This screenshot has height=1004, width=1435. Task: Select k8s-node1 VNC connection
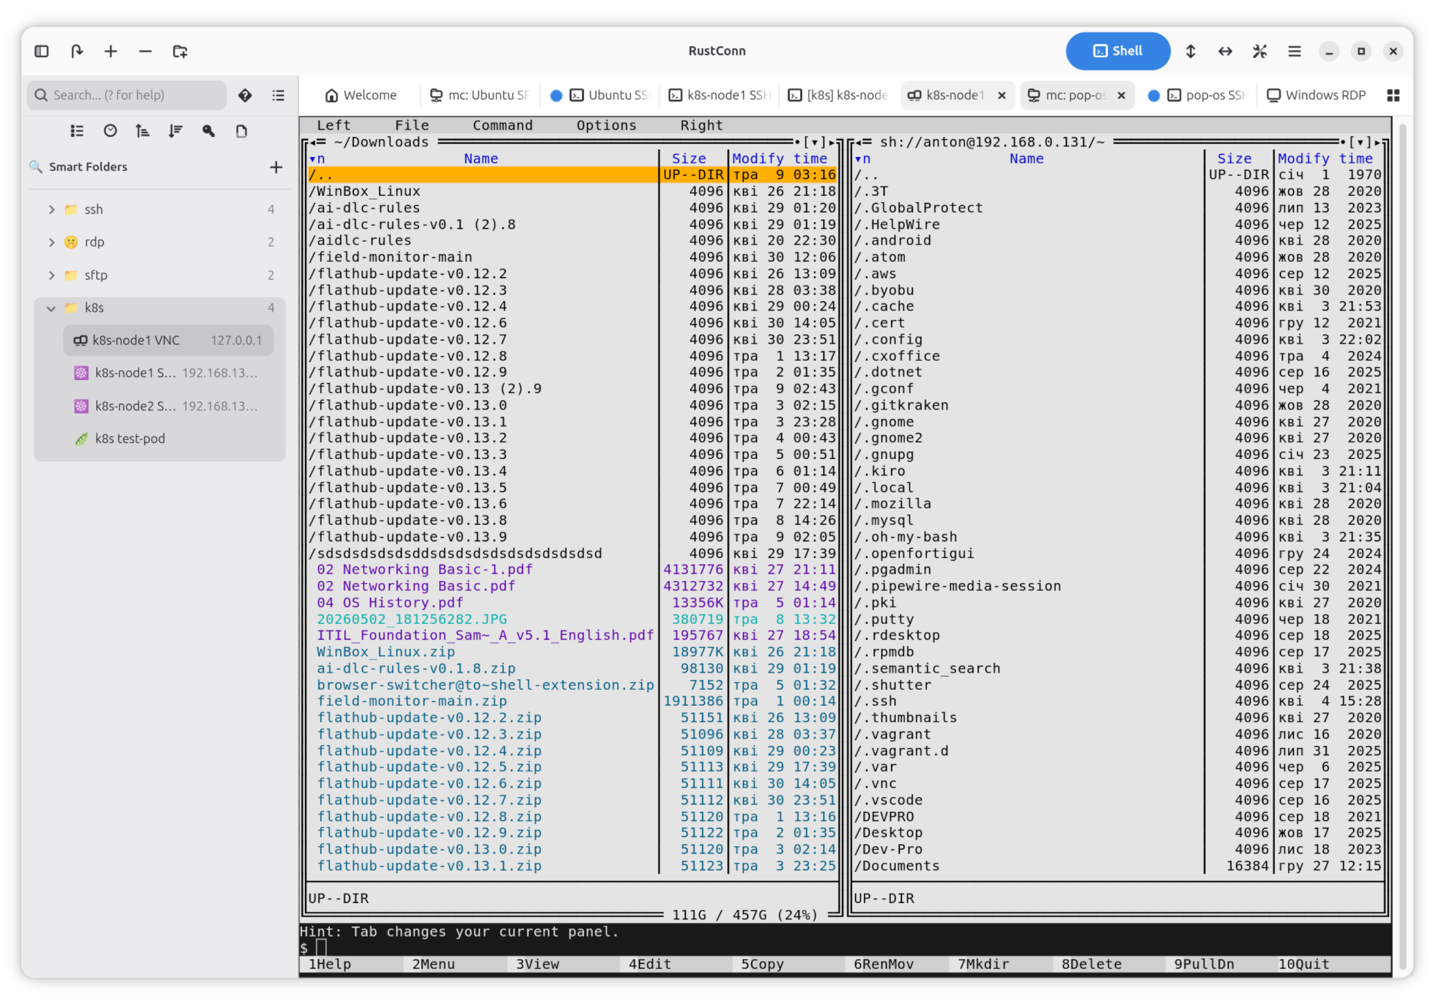(168, 341)
